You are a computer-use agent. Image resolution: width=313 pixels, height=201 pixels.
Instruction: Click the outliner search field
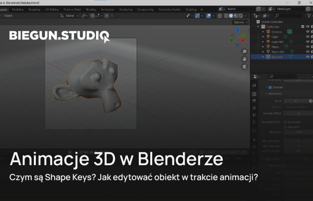click(288, 16)
